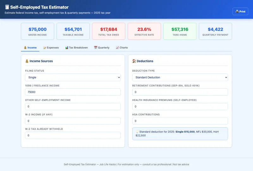Click the Total Tax Owed card
Viewport: 253px width, 171px height.
pyautogui.click(x=108, y=31)
